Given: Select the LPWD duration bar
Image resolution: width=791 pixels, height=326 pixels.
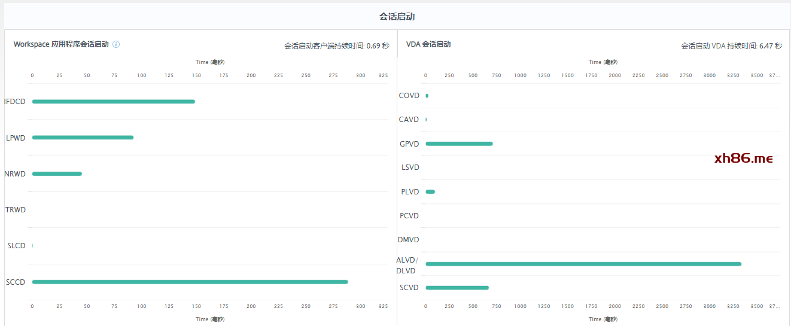Looking at the screenshot, I should pyautogui.click(x=83, y=138).
